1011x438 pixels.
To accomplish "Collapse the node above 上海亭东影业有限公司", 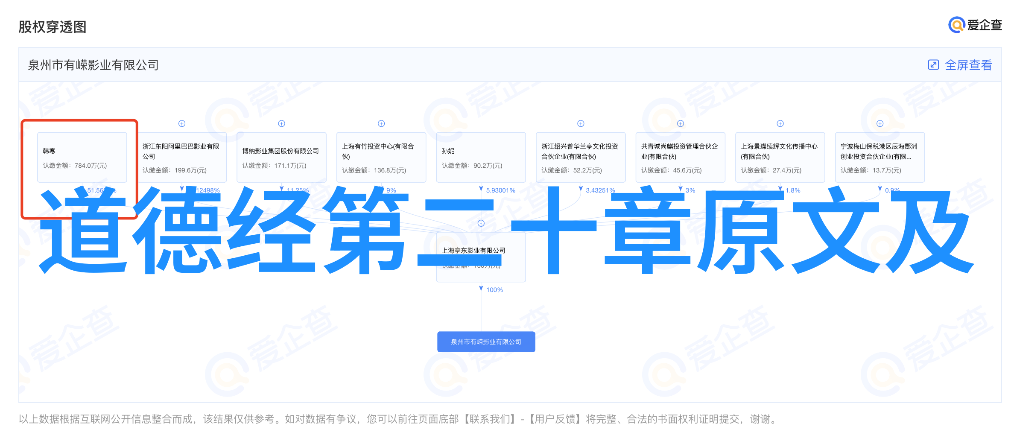I will coord(481,223).
